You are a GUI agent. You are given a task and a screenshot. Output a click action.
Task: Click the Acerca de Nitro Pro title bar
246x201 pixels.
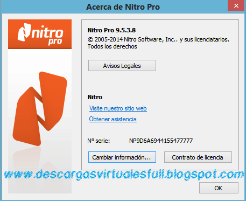pyautogui.click(x=123, y=7)
